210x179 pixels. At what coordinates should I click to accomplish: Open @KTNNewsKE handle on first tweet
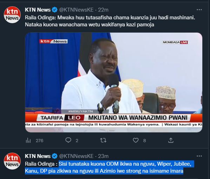(x=76, y=10)
